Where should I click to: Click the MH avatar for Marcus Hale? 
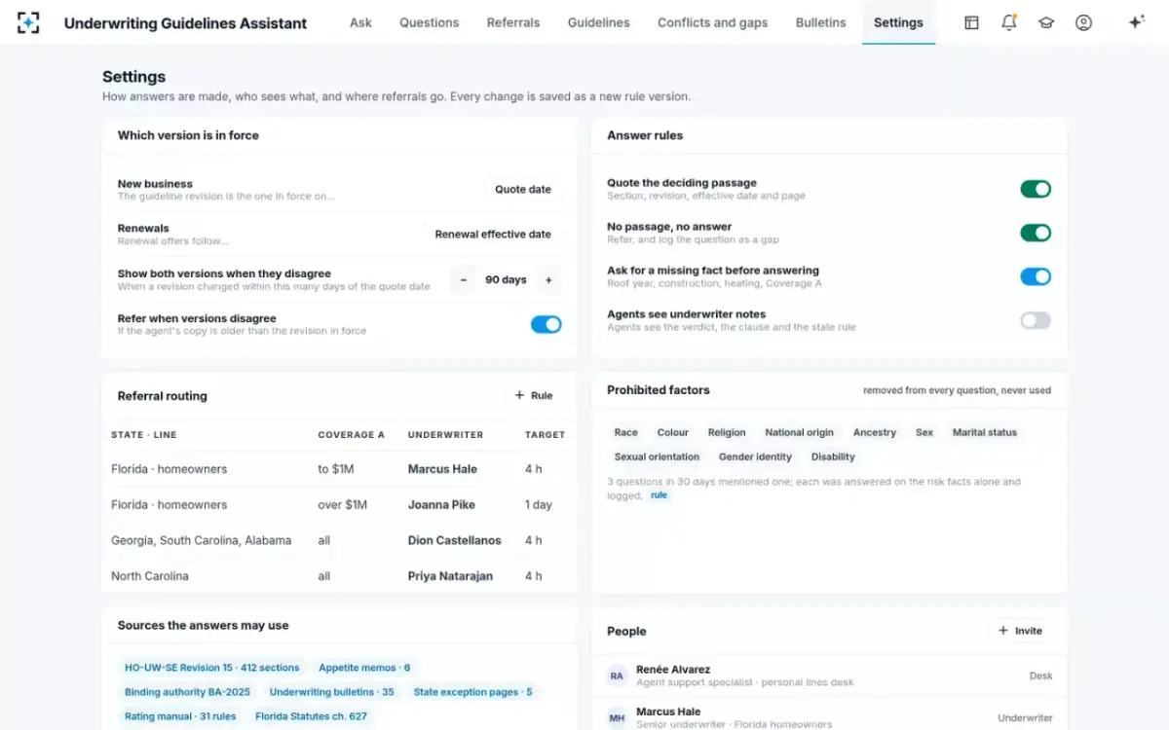pos(617,718)
